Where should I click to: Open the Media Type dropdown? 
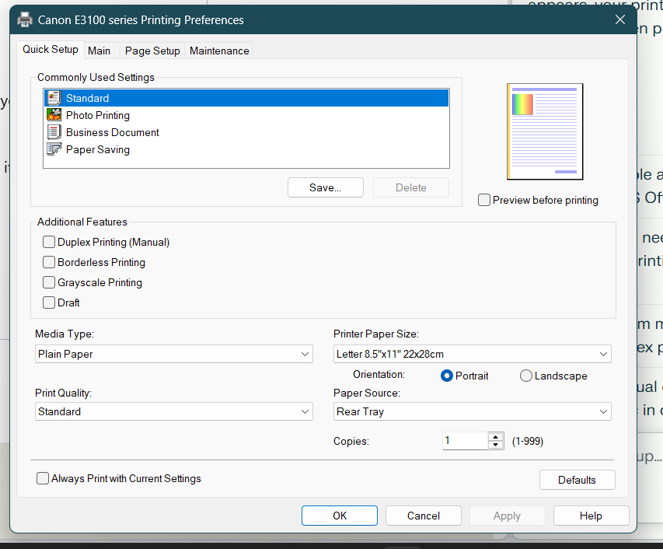pyautogui.click(x=174, y=354)
